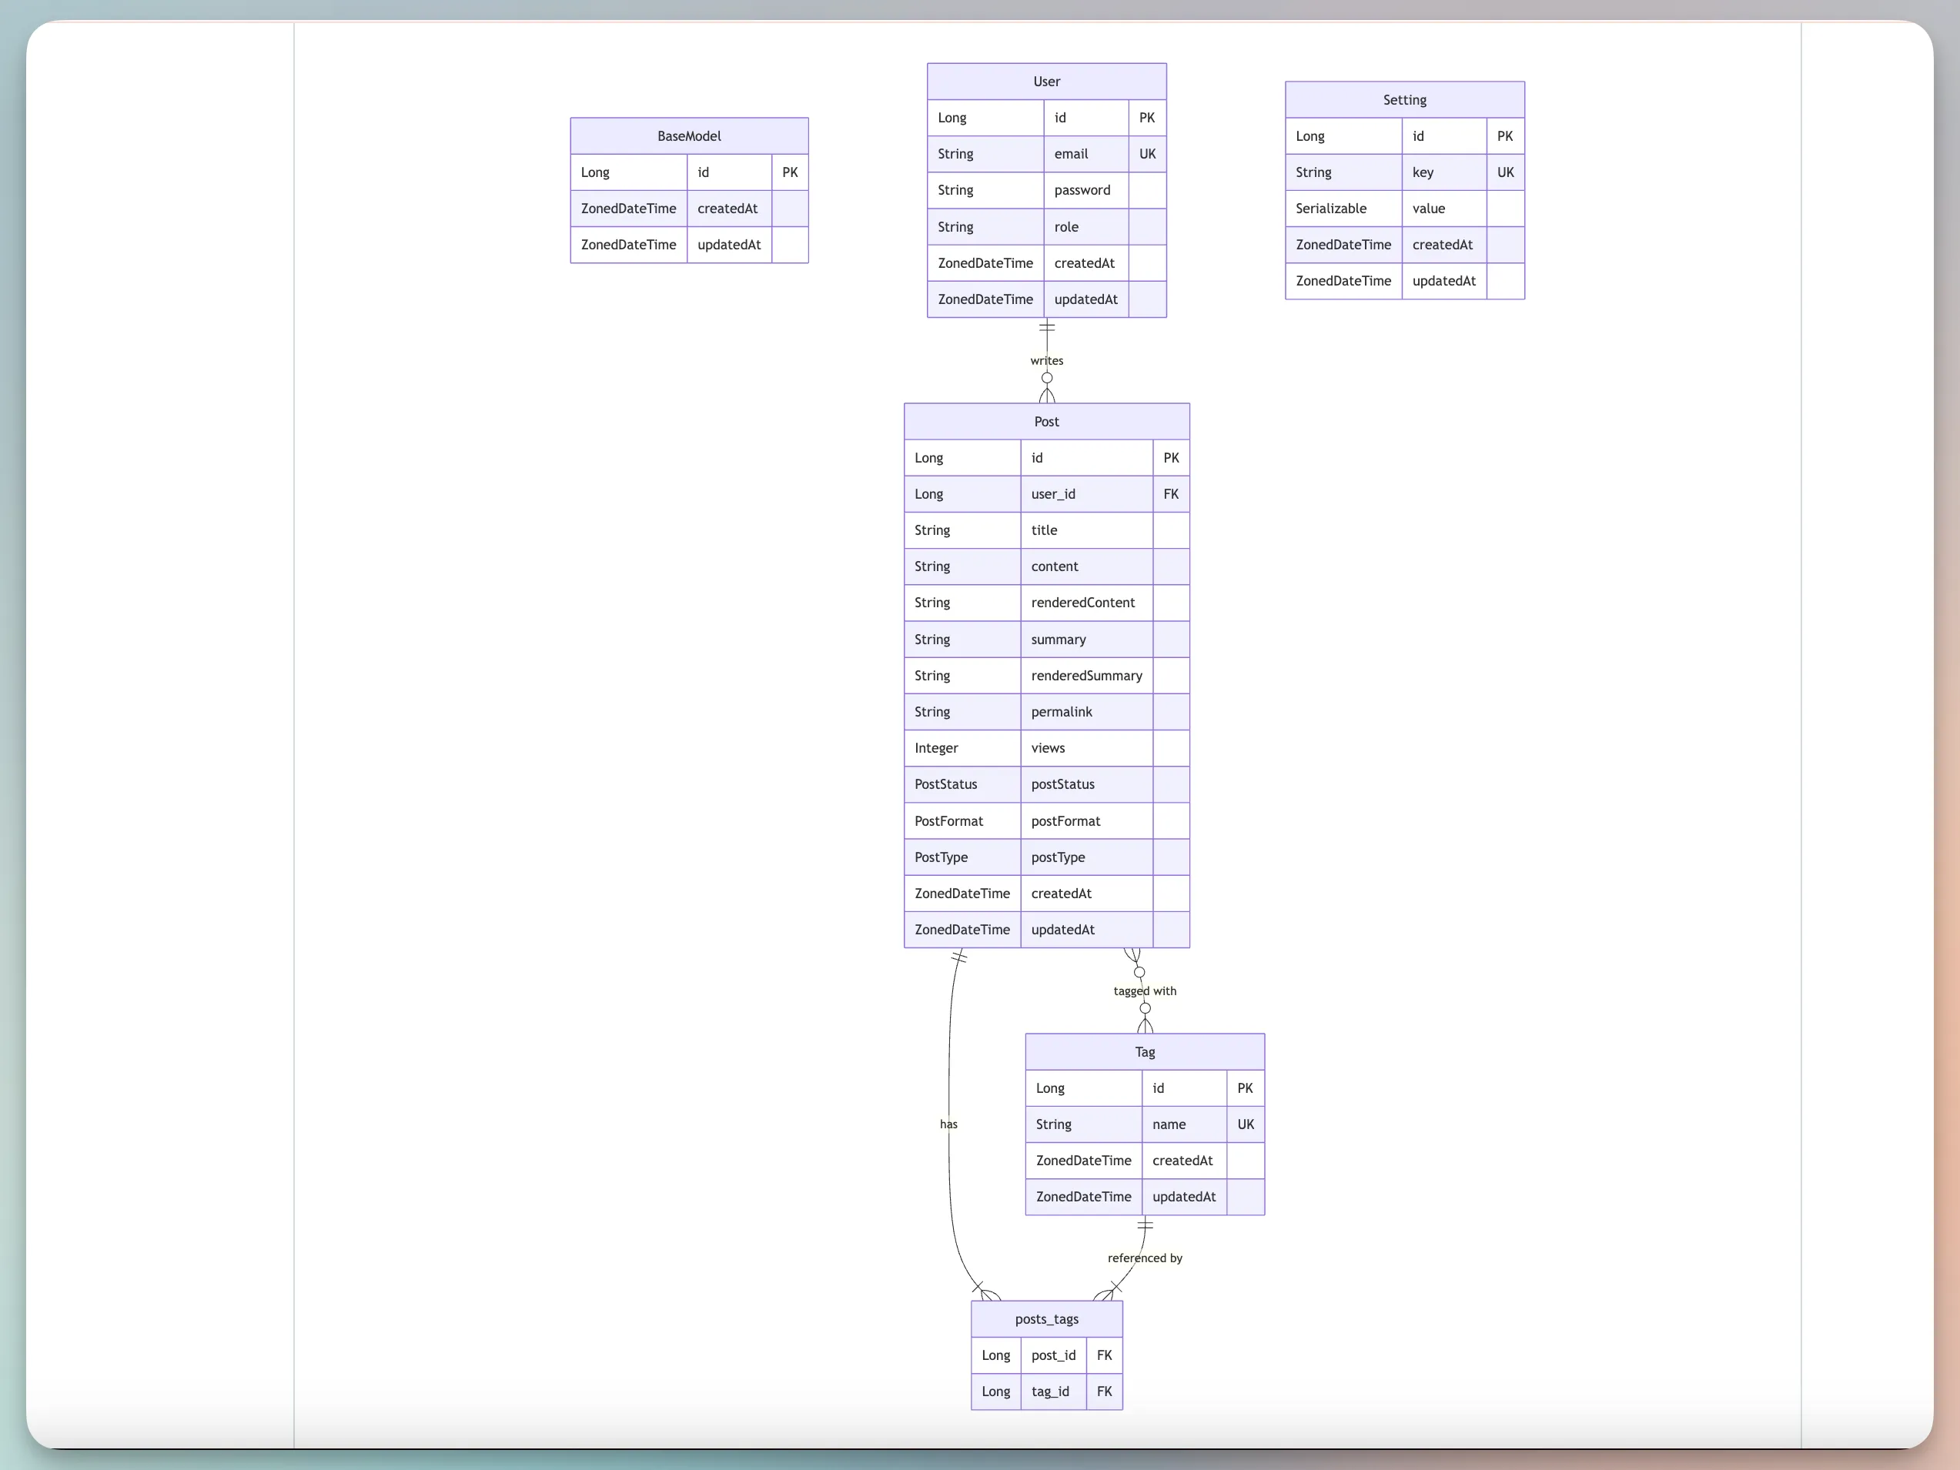The width and height of the screenshot is (1960, 1470).
Task: Click the renderedSummary row in Post
Action: 1086,675
